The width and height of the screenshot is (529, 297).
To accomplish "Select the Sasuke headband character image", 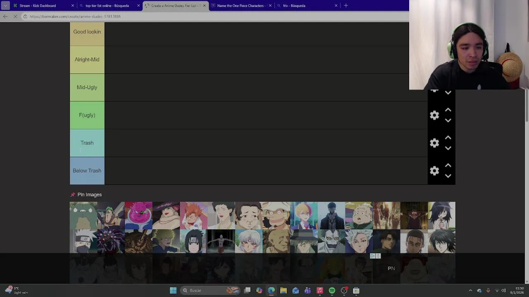I will point(193,241).
